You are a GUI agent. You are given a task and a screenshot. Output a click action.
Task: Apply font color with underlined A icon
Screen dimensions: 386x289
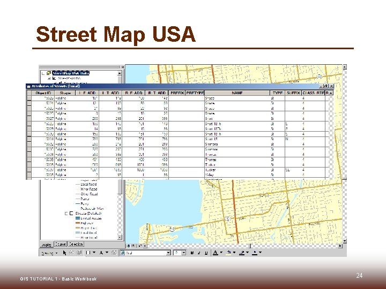(x=216, y=253)
